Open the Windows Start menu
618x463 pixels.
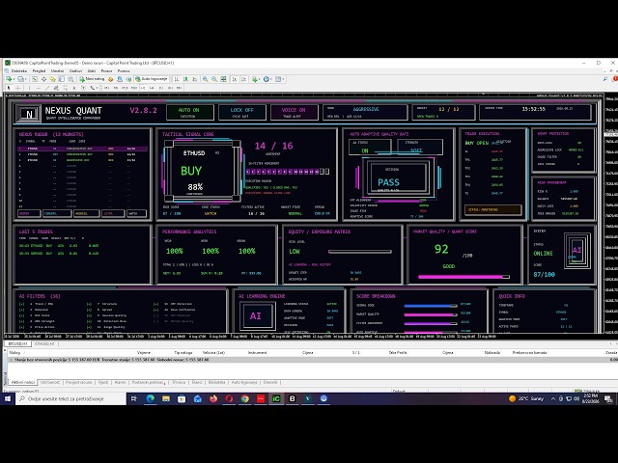(x=8, y=398)
